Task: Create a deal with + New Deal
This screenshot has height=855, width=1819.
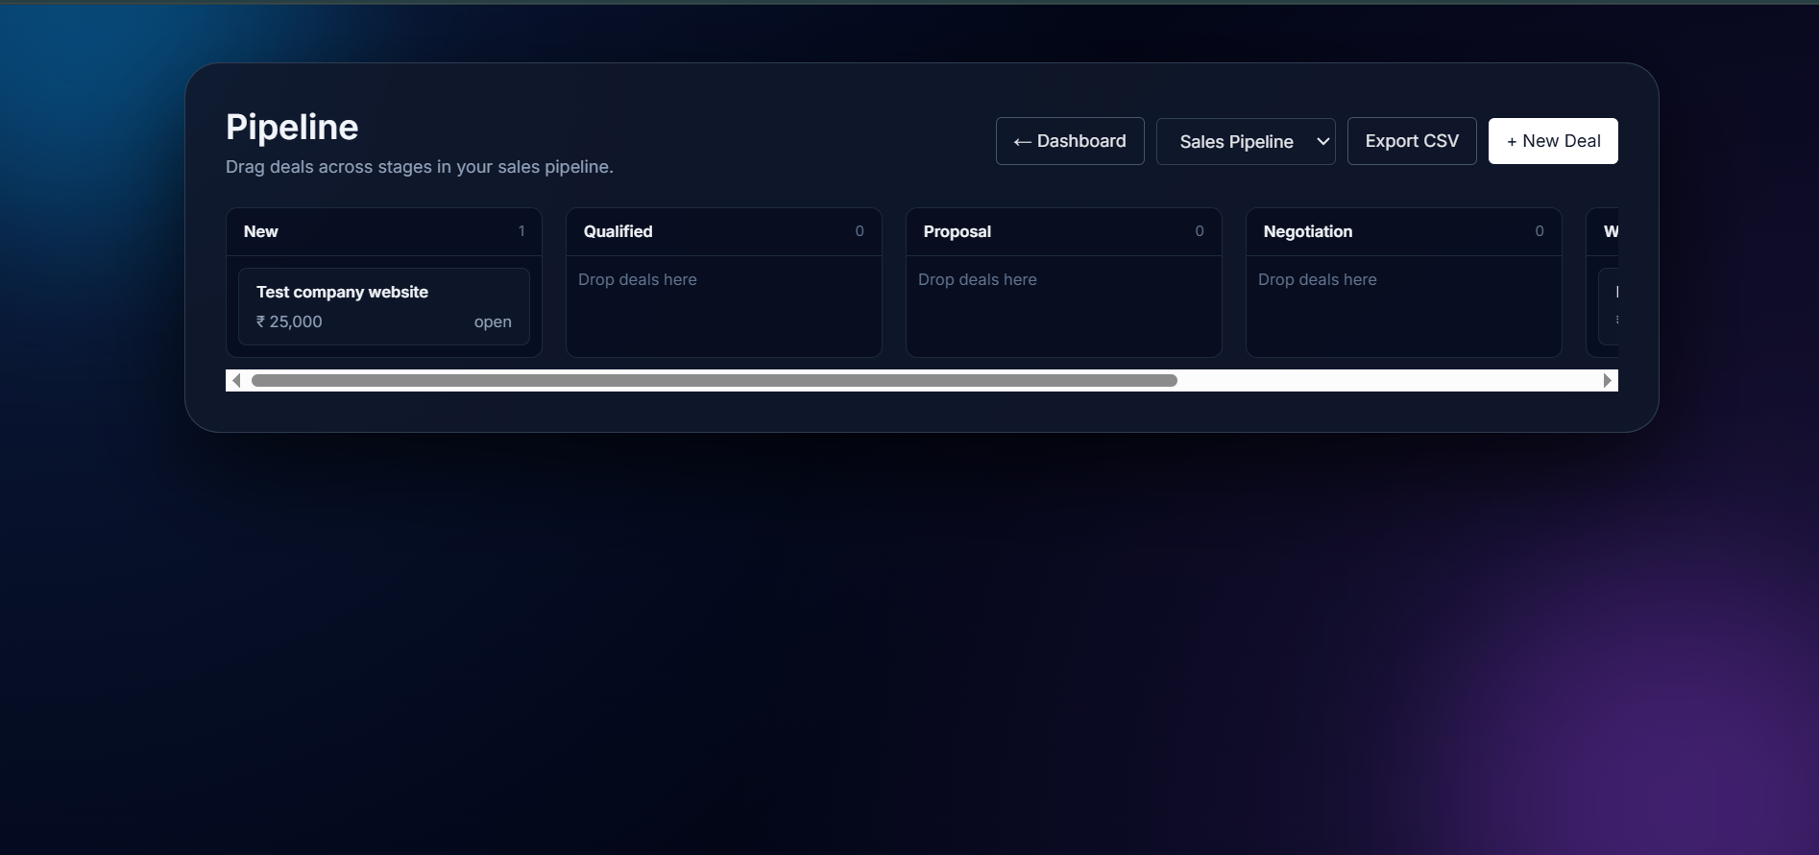Action: tap(1552, 141)
